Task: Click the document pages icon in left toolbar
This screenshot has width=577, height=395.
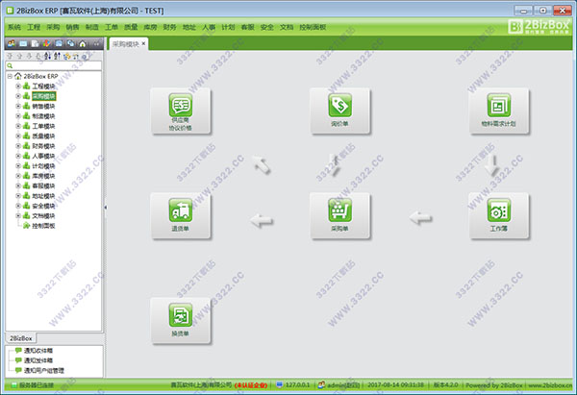Action: (x=35, y=44)
